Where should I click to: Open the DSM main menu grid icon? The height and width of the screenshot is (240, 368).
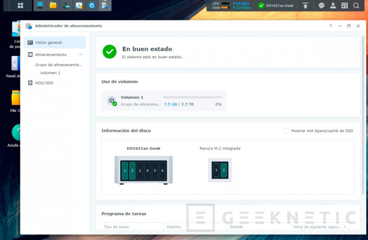[20, 6]
